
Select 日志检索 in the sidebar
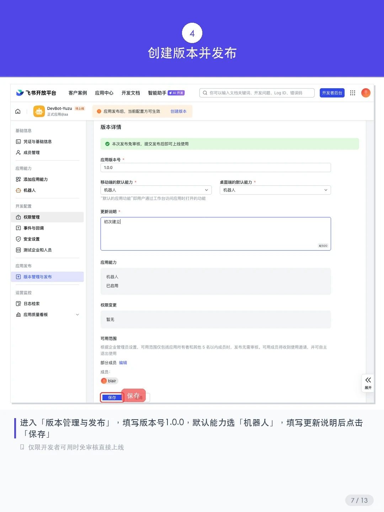point(47,304)
